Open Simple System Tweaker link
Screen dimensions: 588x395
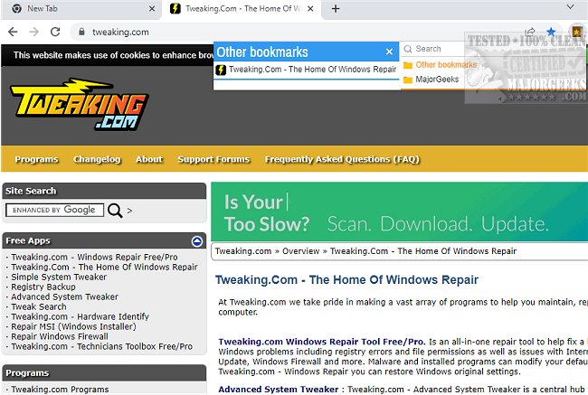click(59, 277)
